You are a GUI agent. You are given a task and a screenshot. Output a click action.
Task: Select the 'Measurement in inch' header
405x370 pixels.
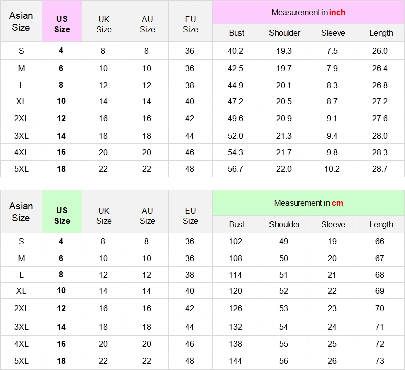[x=309, y=12]
